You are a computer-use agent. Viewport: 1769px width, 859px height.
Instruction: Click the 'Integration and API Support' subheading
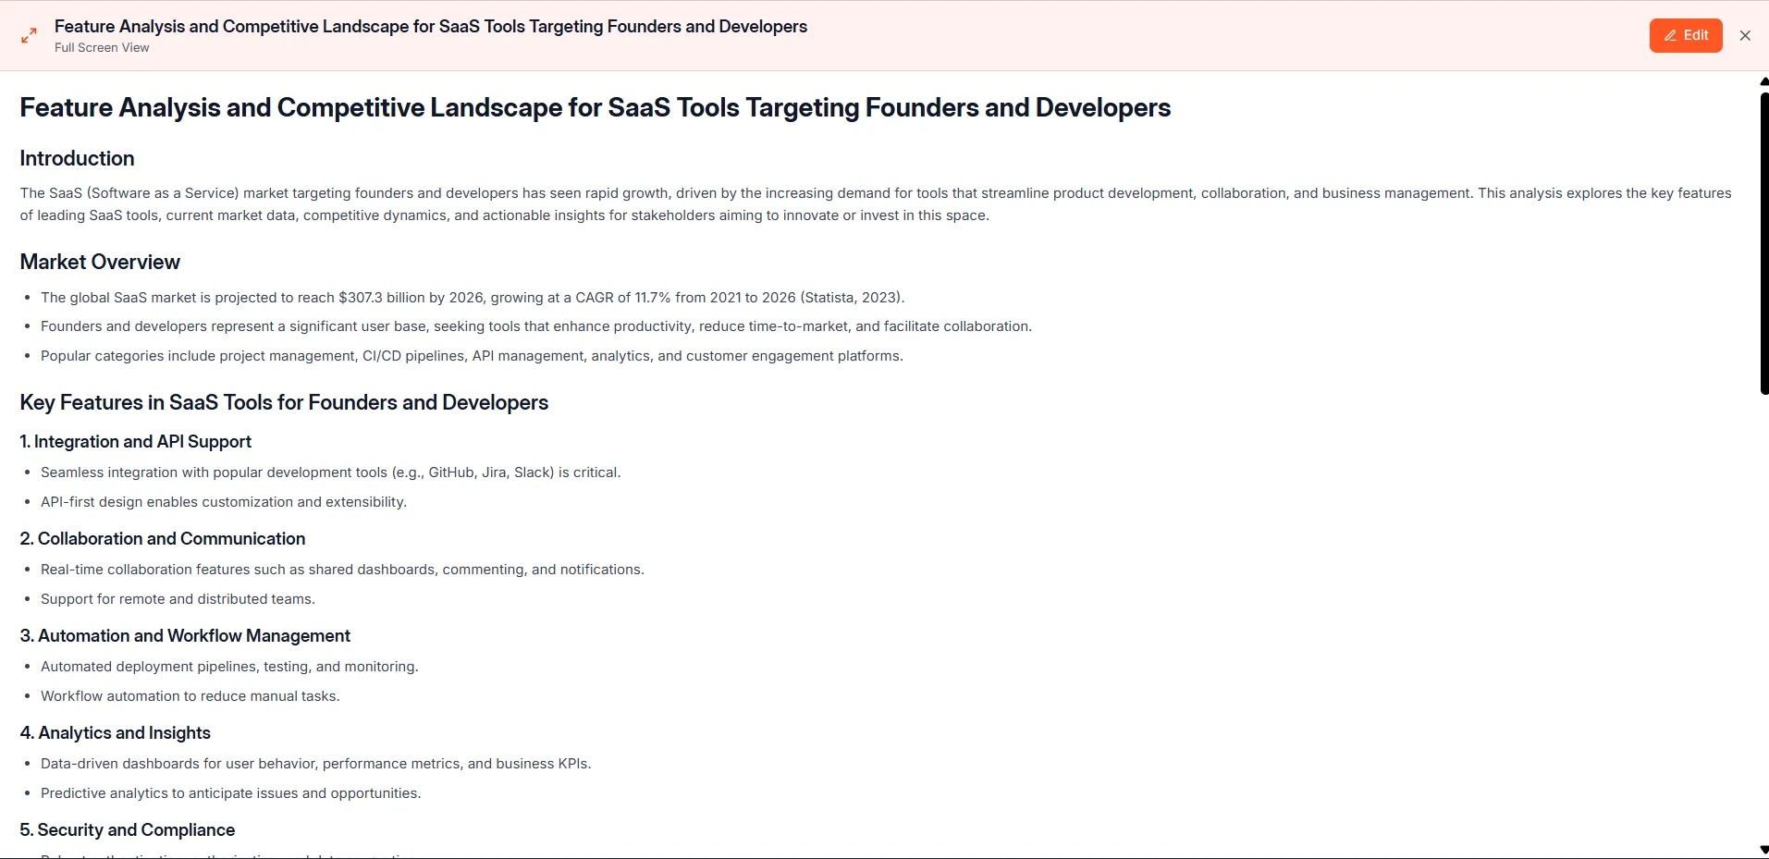(136, 442)
